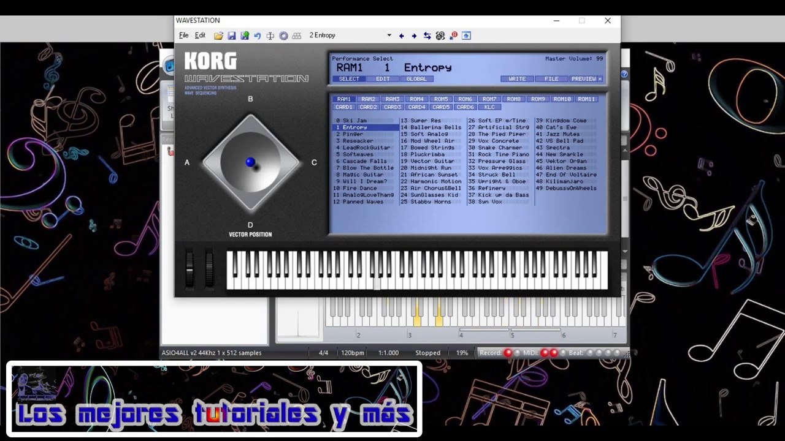Switch to the RAM3 bank tab

pyautogui.click(x=392, y=99)
